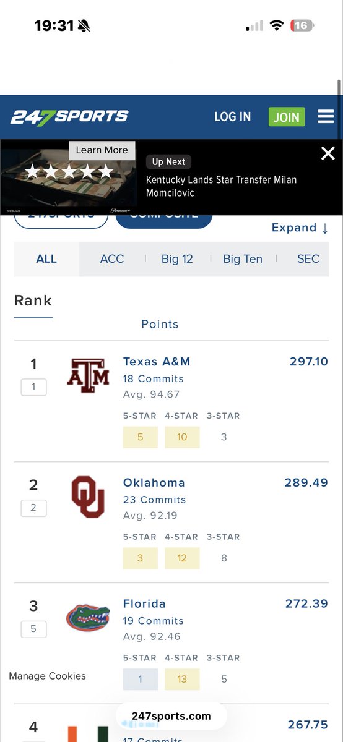Switch to the Big 12 tab
Screen dimensions: 343x742
pos(177,259)
